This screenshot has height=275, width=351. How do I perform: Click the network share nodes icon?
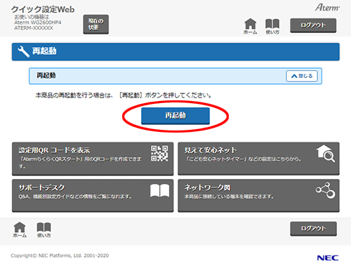click(x=326, y=190)
